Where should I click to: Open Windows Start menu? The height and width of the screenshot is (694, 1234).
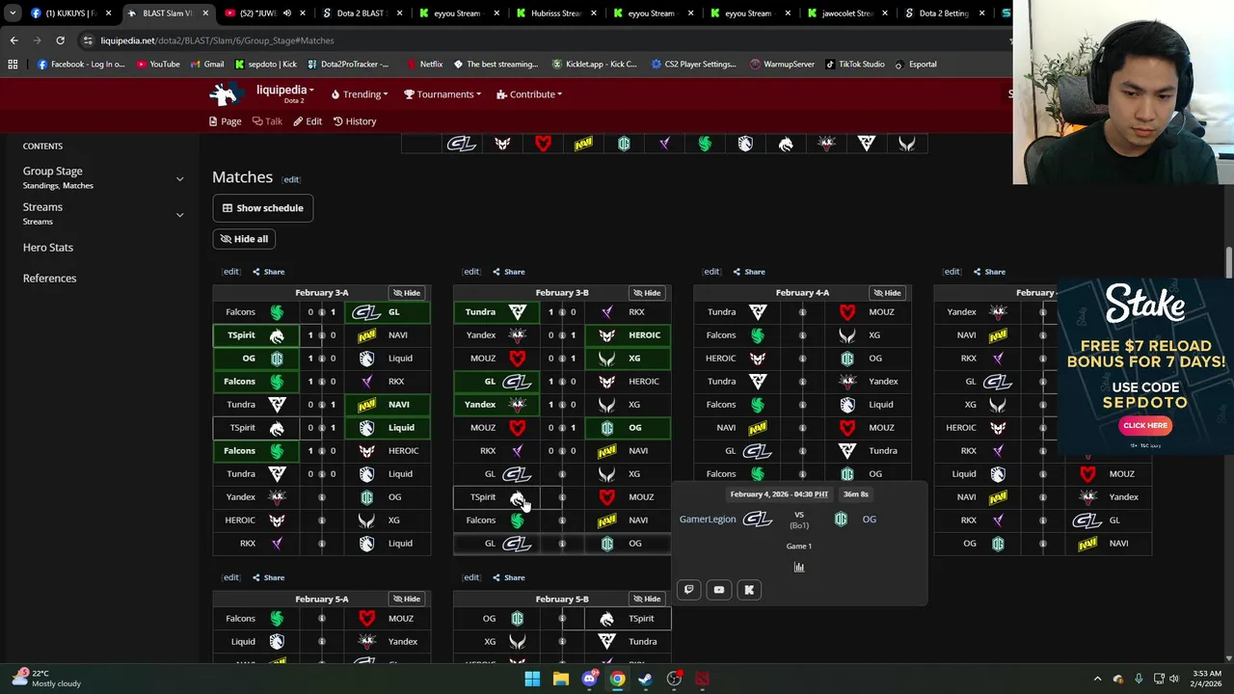(532, 679)
